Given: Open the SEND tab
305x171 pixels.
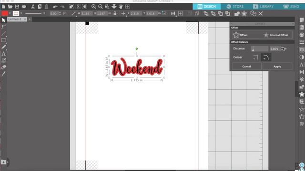Looking at the screenshot, I should tap(291, 6).
